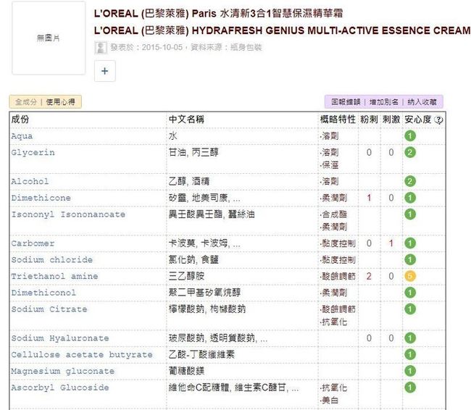Switch to the 使用心得 tab
Viewport: 471px width, 410px height.
(60, 102)
